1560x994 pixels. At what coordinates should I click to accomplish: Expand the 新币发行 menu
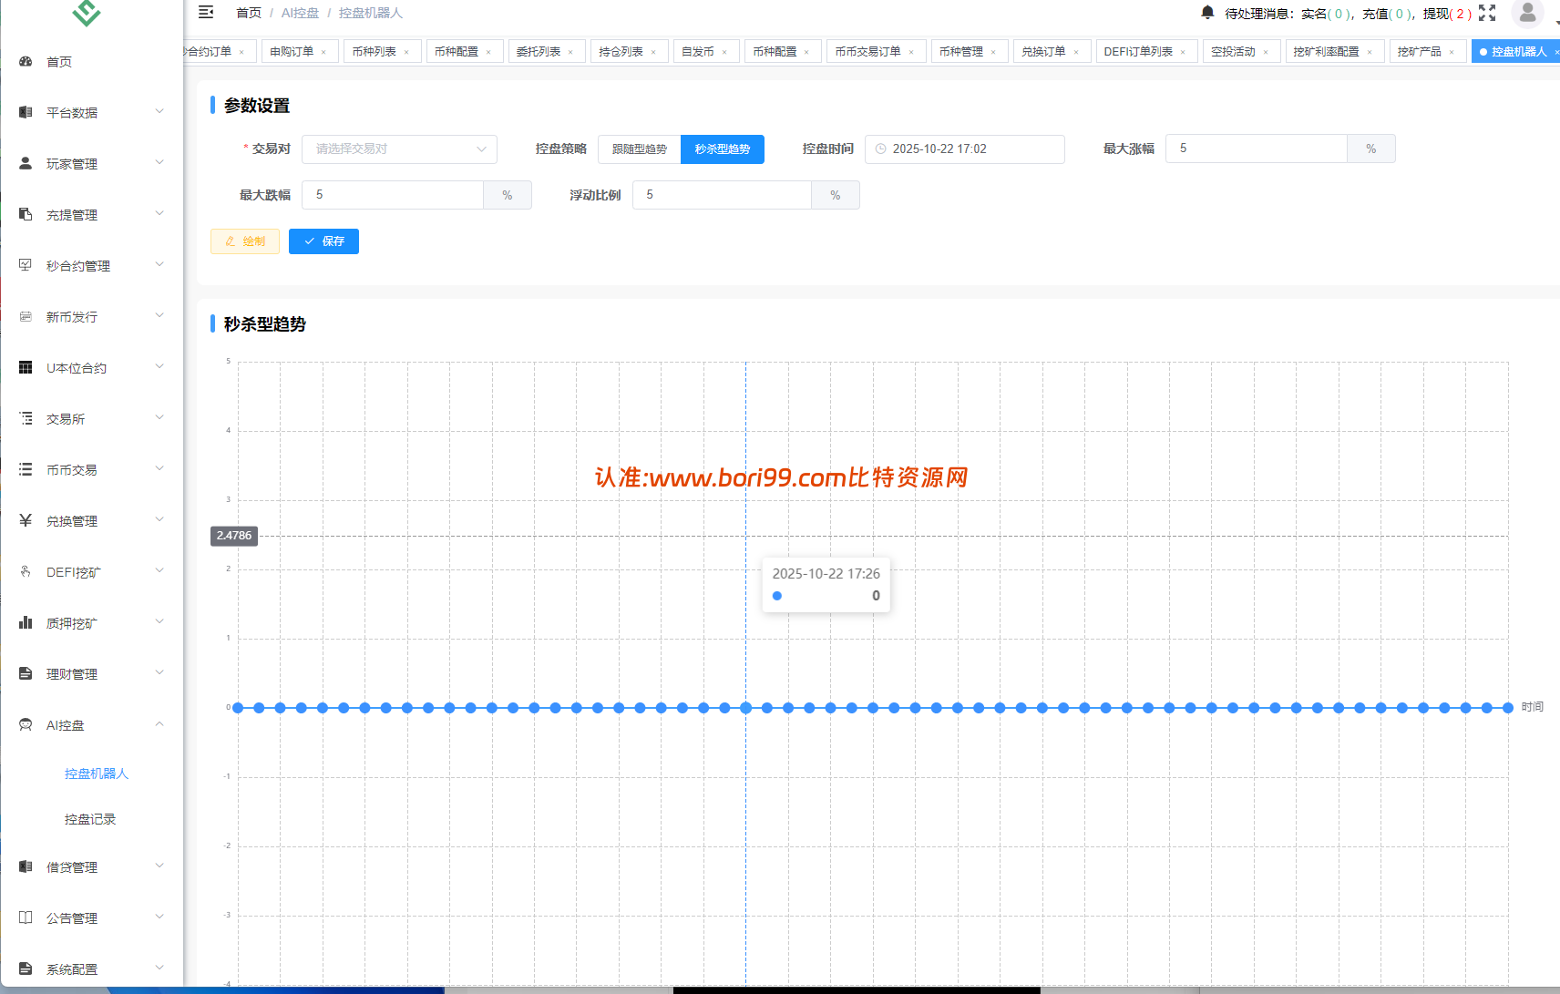point(159,315)
